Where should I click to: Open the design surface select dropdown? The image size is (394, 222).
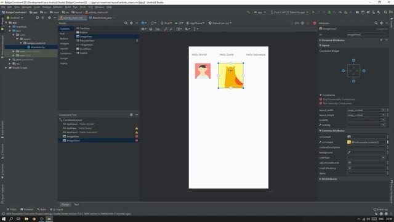click(143, 23)
